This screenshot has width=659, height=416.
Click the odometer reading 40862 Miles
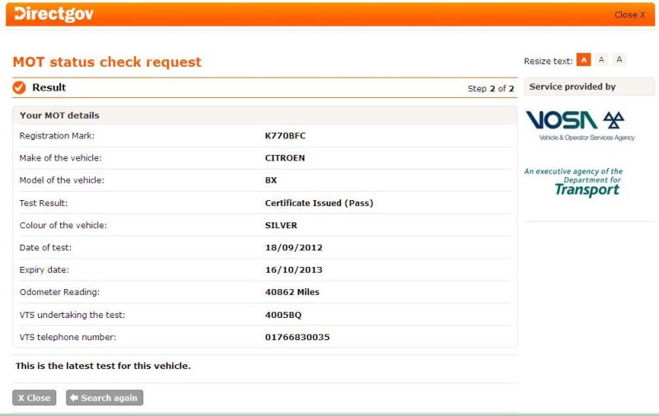click(292, 292)
